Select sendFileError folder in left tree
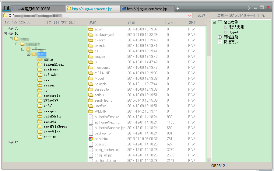This screenshot has height=171, width=274. pyautogui.click(x=55, y=127)
